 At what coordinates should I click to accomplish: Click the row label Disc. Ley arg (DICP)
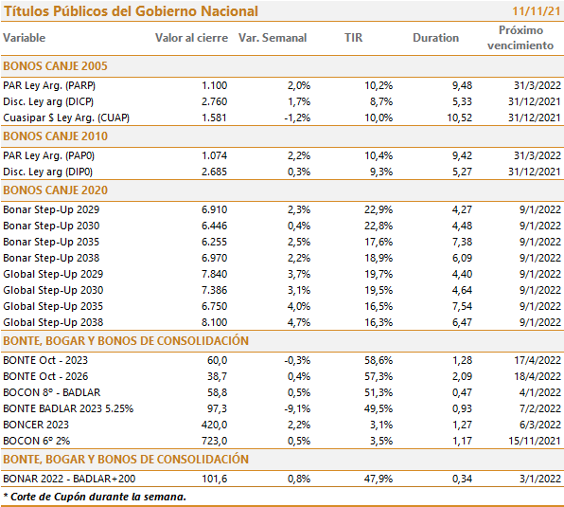[x=48, y=102]
